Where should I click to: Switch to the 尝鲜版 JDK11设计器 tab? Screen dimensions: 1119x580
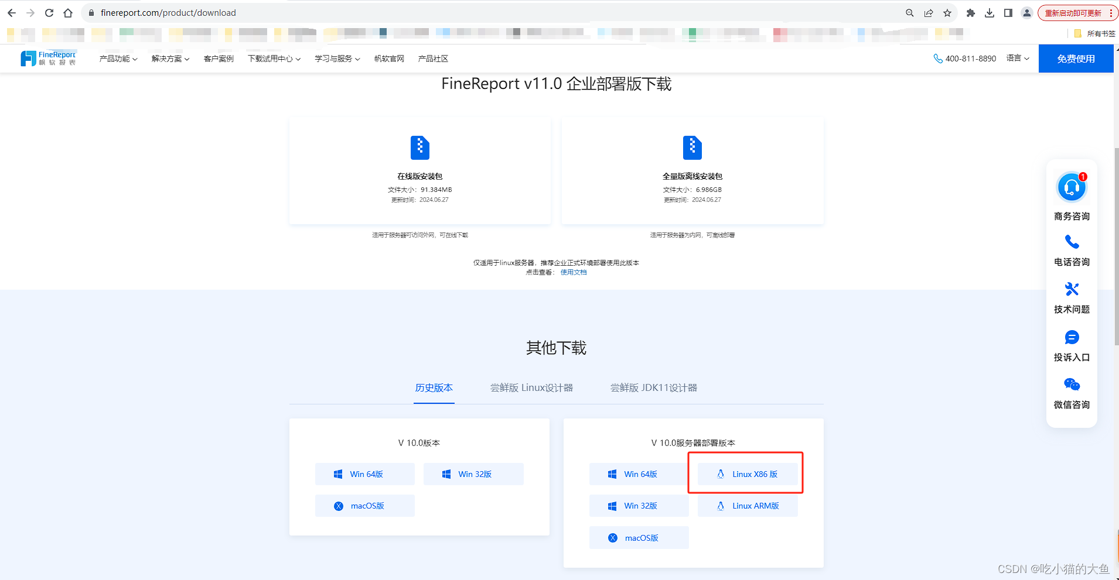[654, 388]
